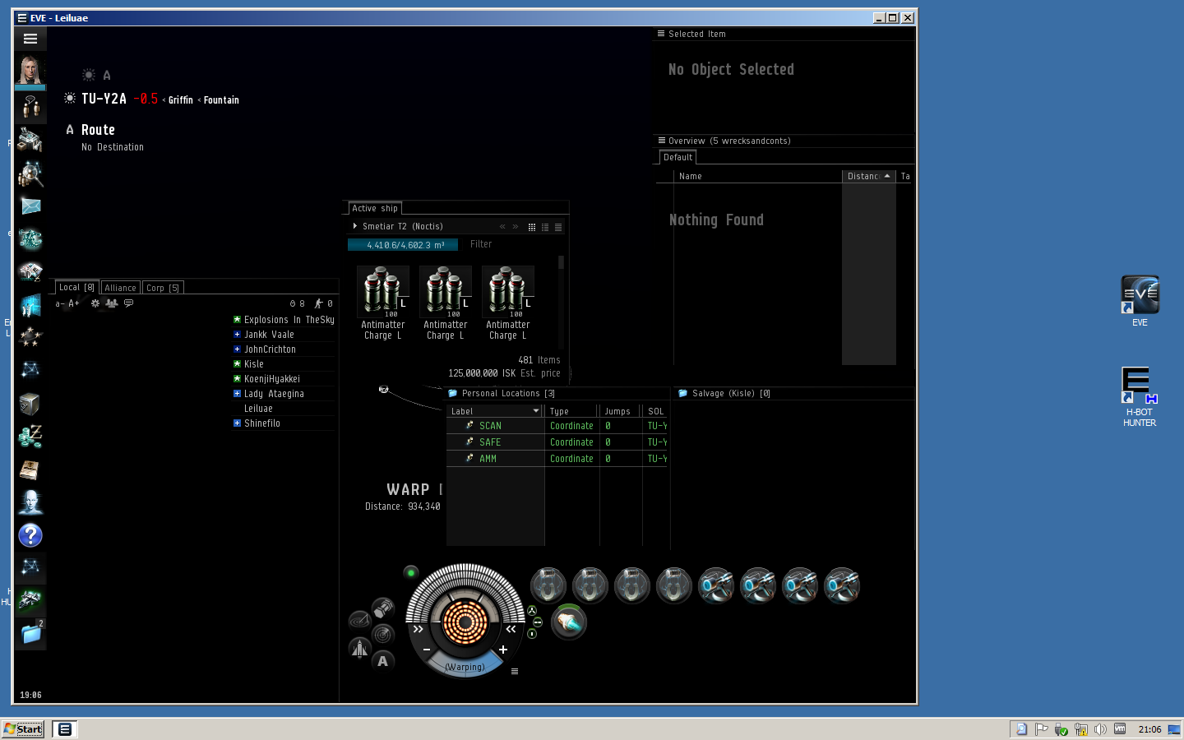The image size is (1184, 740).
Task: Select the first Antimatter Charge L stack
Action: coord(383,303)
